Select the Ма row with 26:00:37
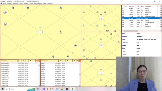The width and height of the screenshot is (162, 91). pos(142,14)
